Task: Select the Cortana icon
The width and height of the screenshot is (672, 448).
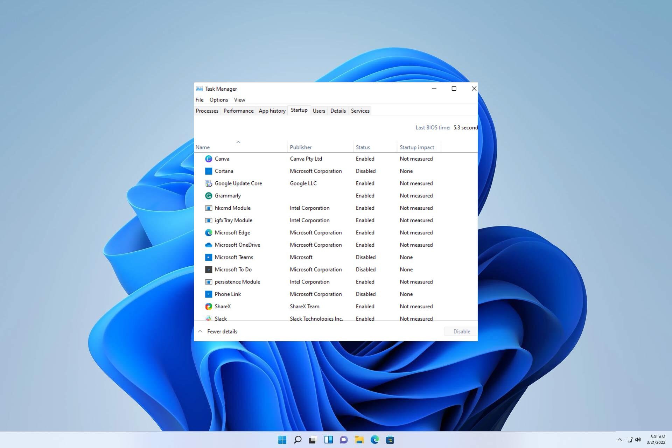Action: [x=209, y=171]
